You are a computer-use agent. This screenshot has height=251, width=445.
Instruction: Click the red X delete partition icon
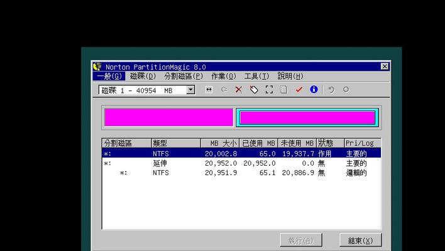click(x=239, y=90)
